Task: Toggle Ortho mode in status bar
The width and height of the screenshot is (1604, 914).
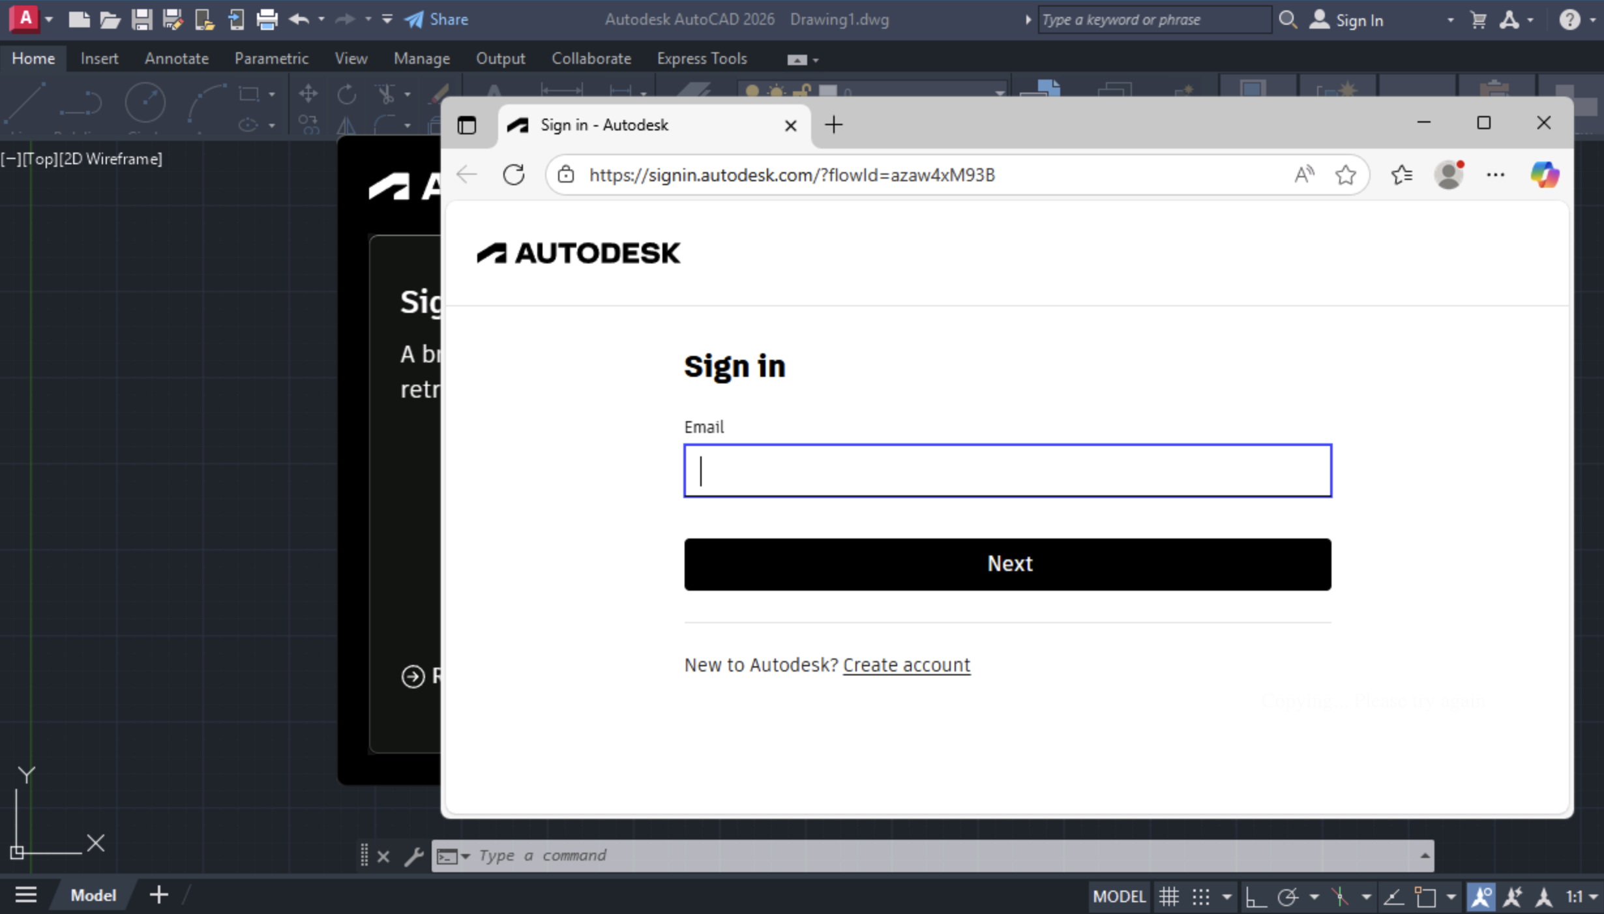Action: [x=1255, y=897]
